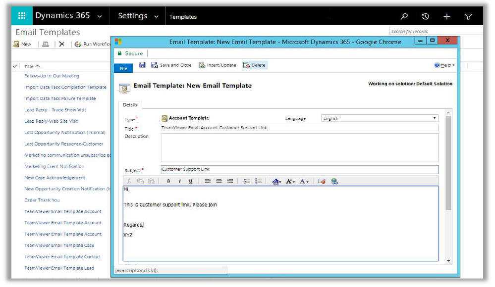Apply numbered list formatting
The width and height of the screenshot is (495, 287).
click(247, 181)
